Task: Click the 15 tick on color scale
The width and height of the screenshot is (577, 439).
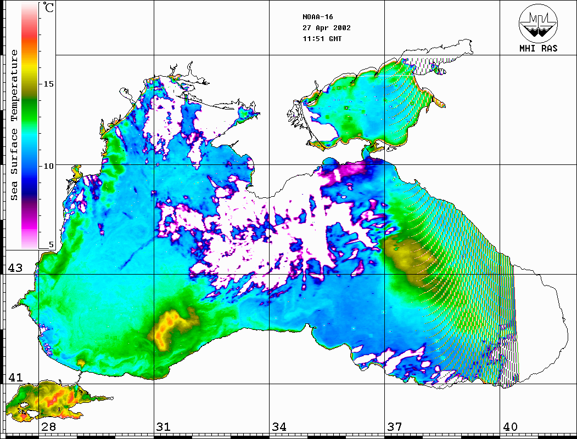Action: [x=48, y=84]
